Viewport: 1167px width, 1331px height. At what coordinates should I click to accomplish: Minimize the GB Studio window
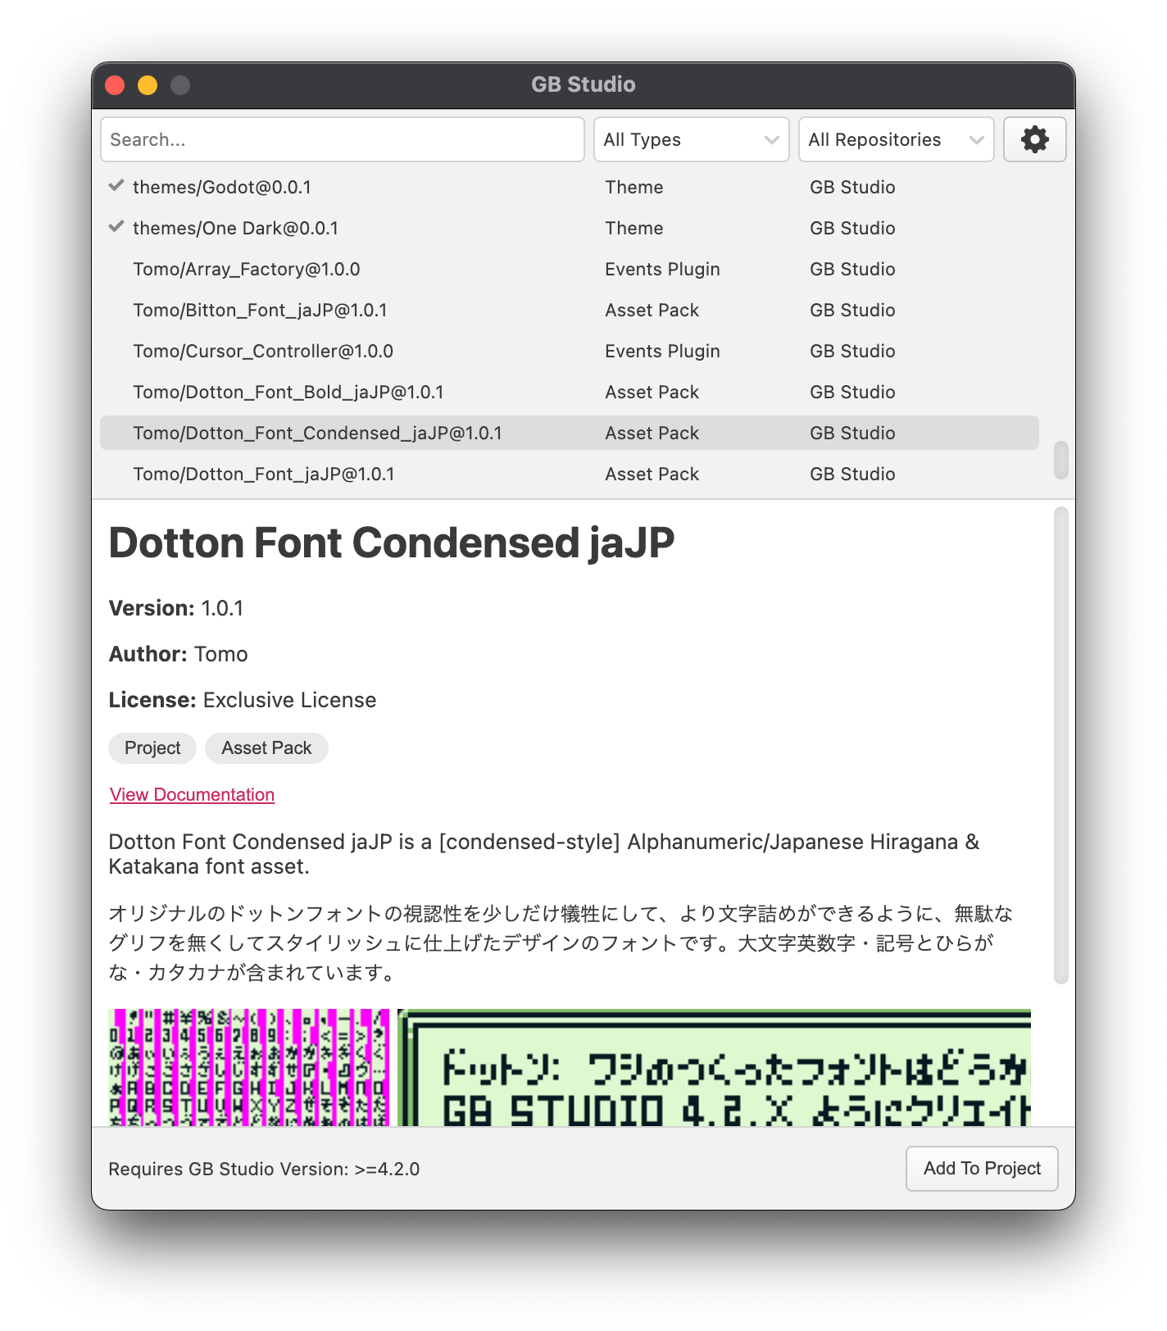pyautogui.click(x=148, y=85)
